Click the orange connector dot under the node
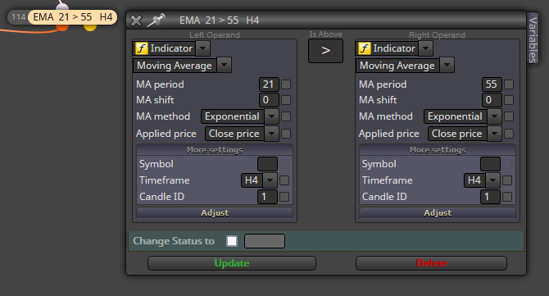549x296 pixels. pyautogui.click(x=62, y=27)
